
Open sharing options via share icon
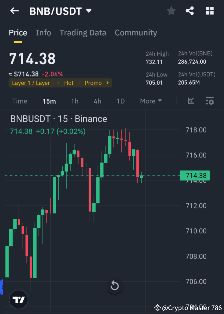click(x=190, y=11)
